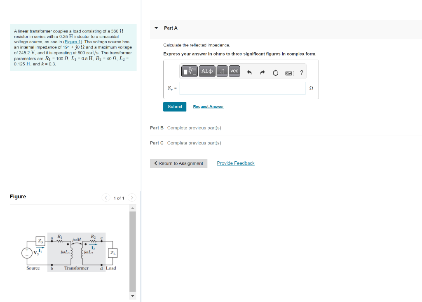Click Return to Assignment
The width and height of the screenshot is (422, 302).
[x=178, y=163]
